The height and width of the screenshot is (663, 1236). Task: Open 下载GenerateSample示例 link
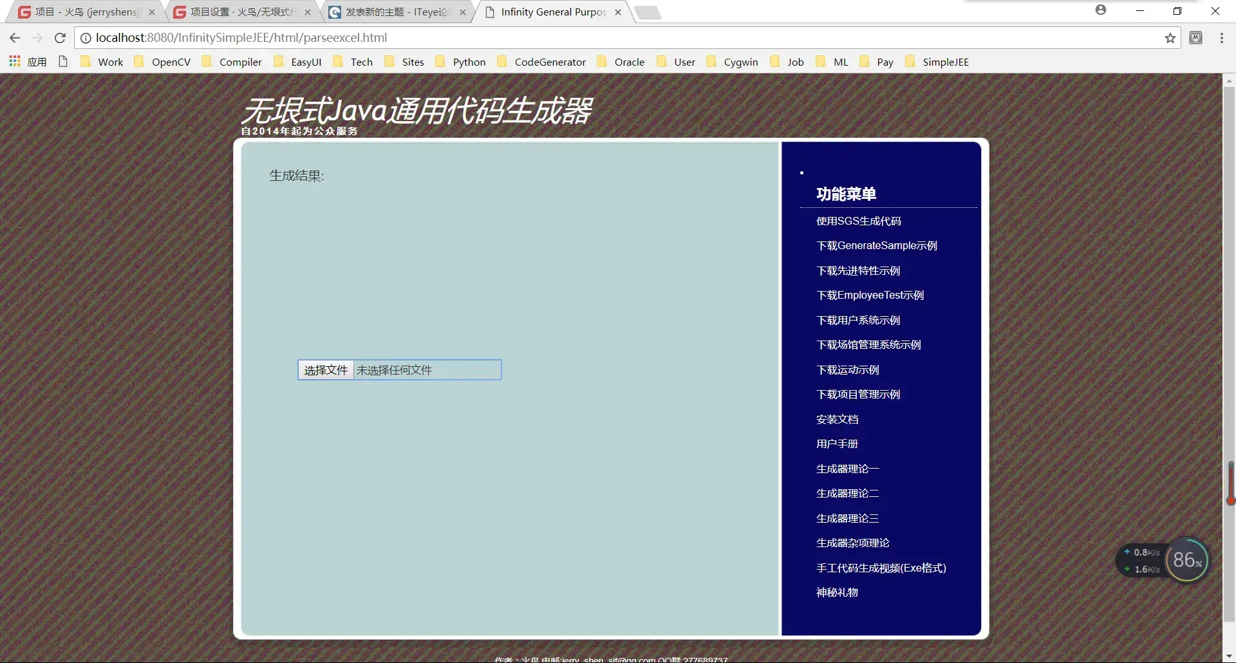876,245
